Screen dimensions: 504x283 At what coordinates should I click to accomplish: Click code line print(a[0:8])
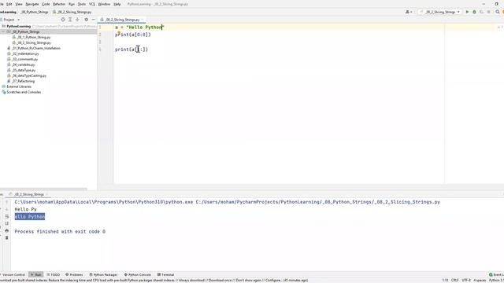[x=133, y=35]
